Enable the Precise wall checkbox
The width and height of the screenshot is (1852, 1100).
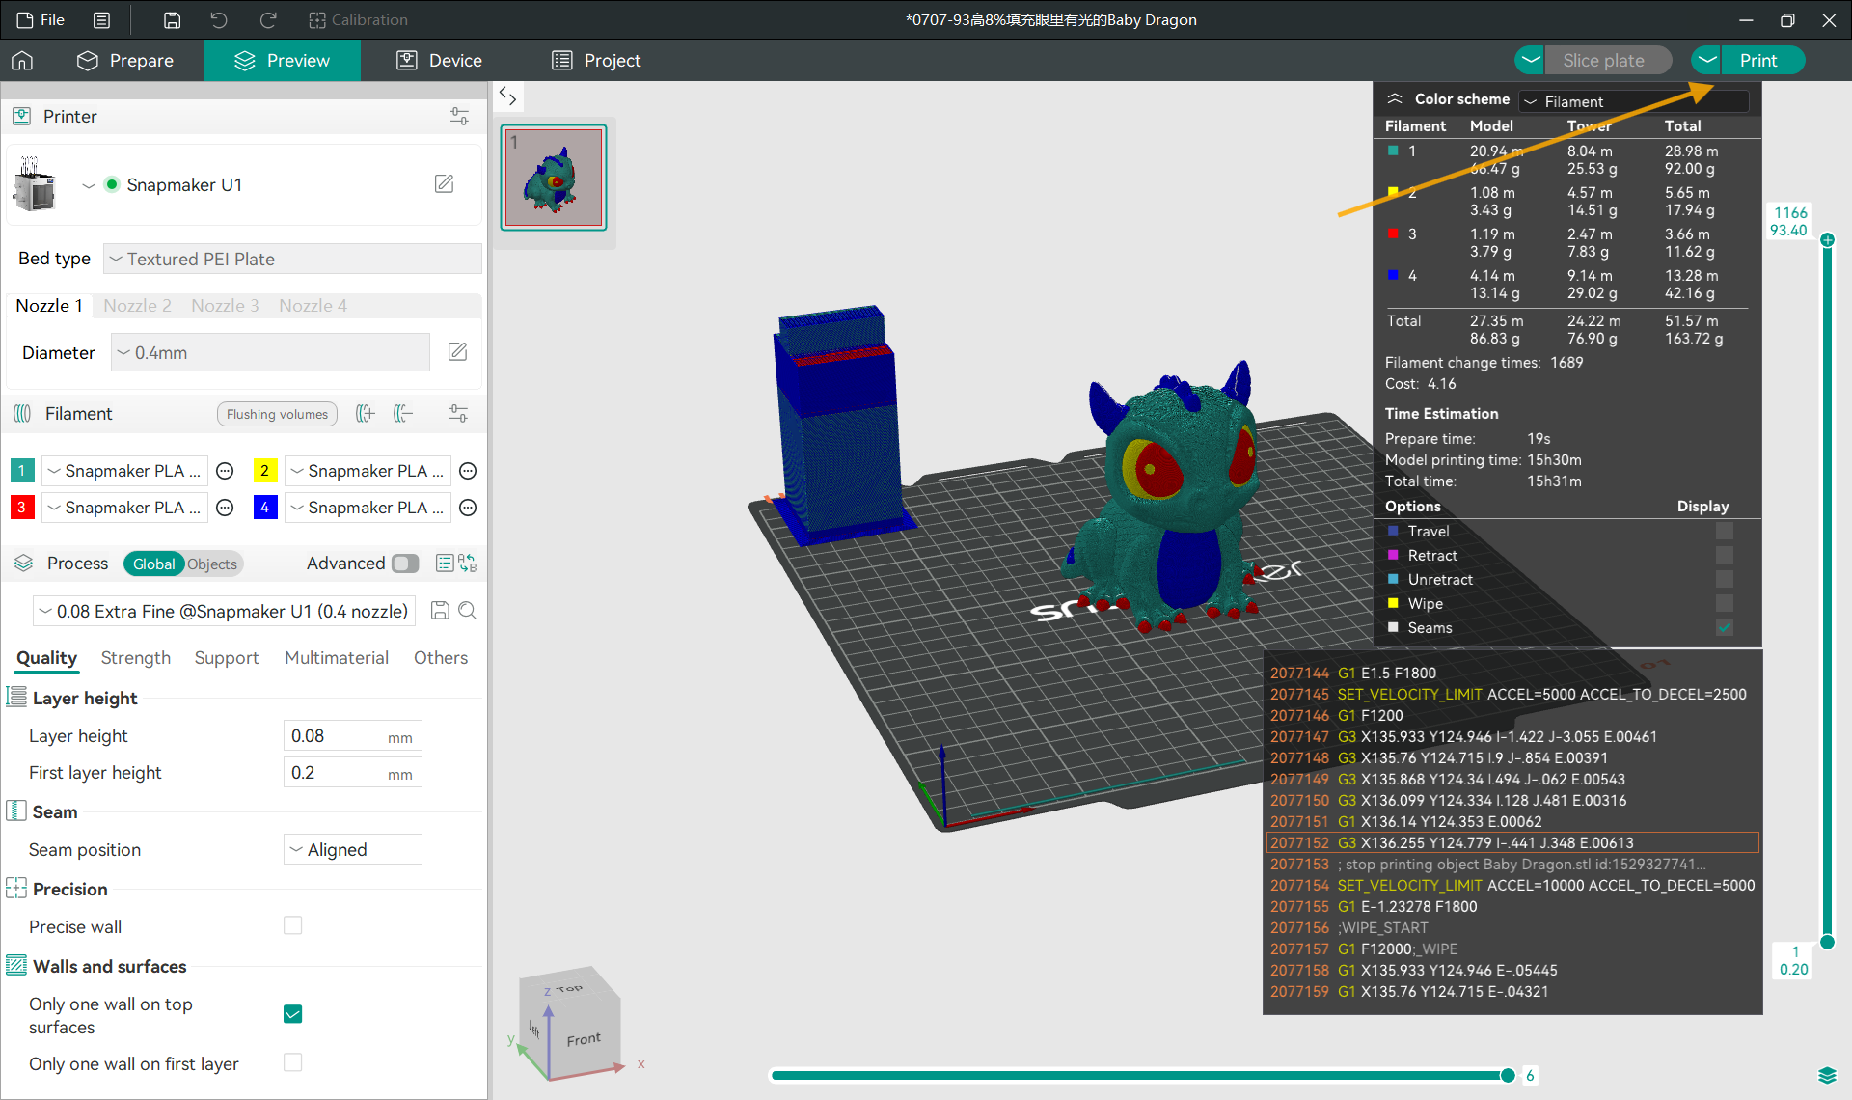coord(293,926)
